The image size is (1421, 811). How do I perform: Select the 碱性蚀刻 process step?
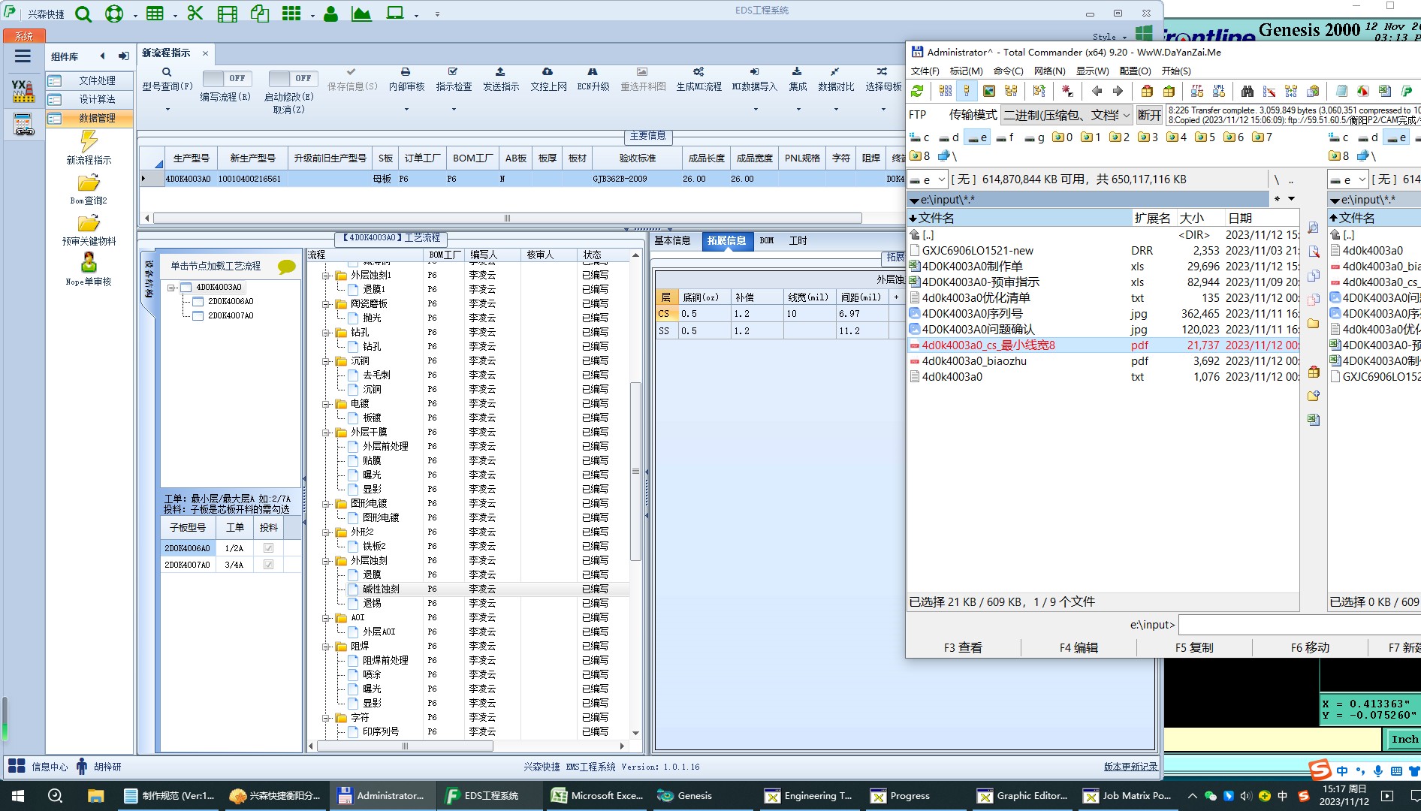(381, 589)
